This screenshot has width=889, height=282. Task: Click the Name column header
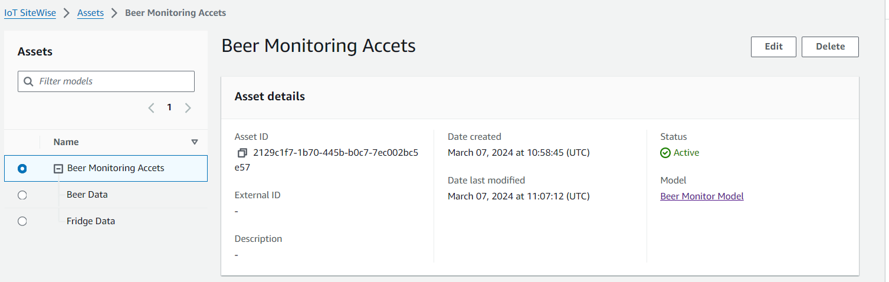(66, 142)
